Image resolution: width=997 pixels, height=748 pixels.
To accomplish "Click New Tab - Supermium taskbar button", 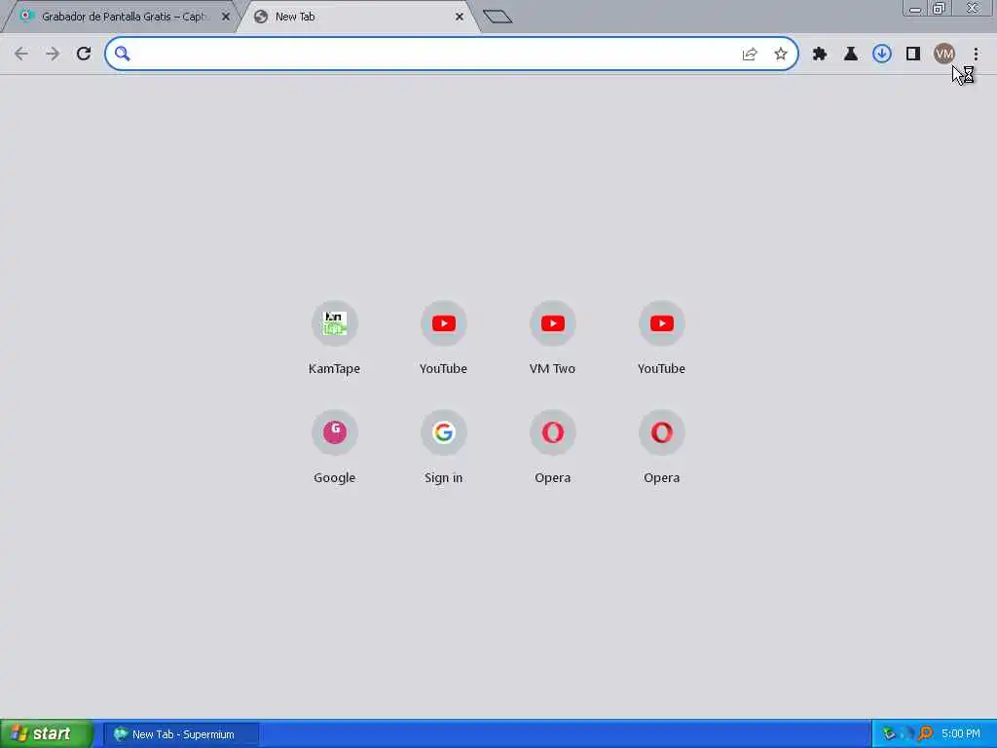I will [x=181, y=734].
